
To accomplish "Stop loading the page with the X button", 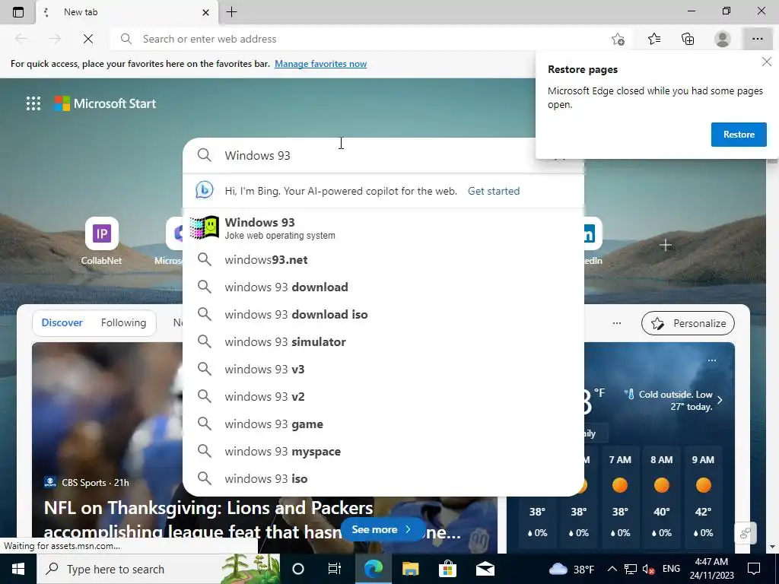I will point(88,39).
